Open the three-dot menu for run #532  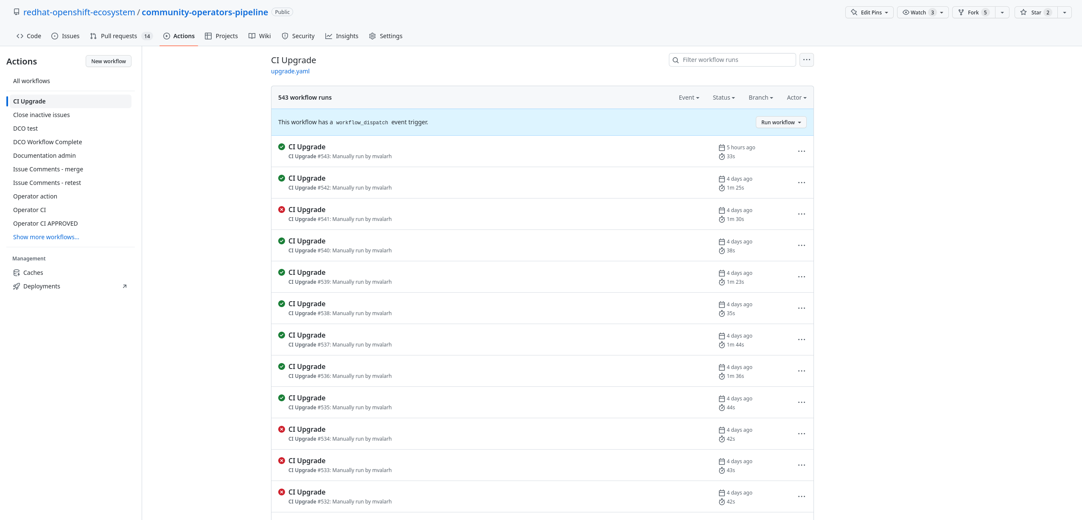[801, 496]
